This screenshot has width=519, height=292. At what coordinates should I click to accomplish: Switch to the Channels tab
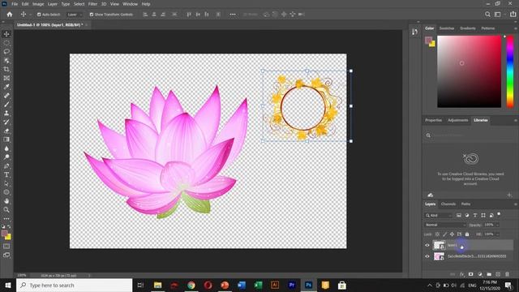[448, 204]
